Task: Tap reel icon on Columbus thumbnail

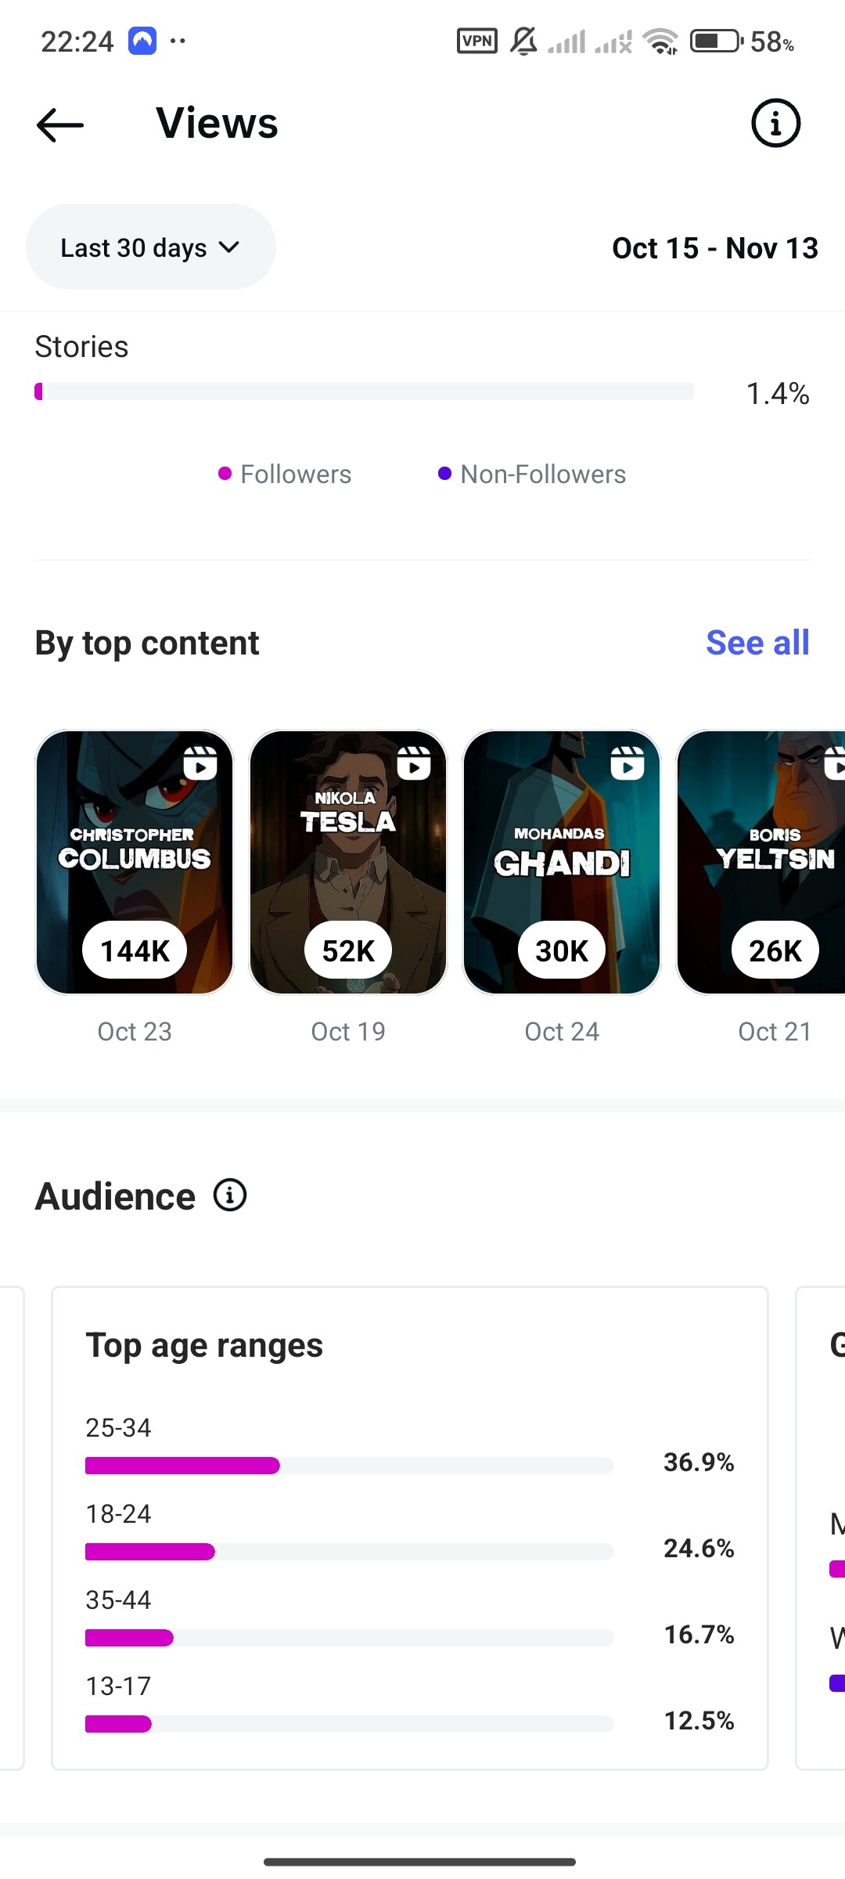Action: pyautogui.click(x=200, y=763)
